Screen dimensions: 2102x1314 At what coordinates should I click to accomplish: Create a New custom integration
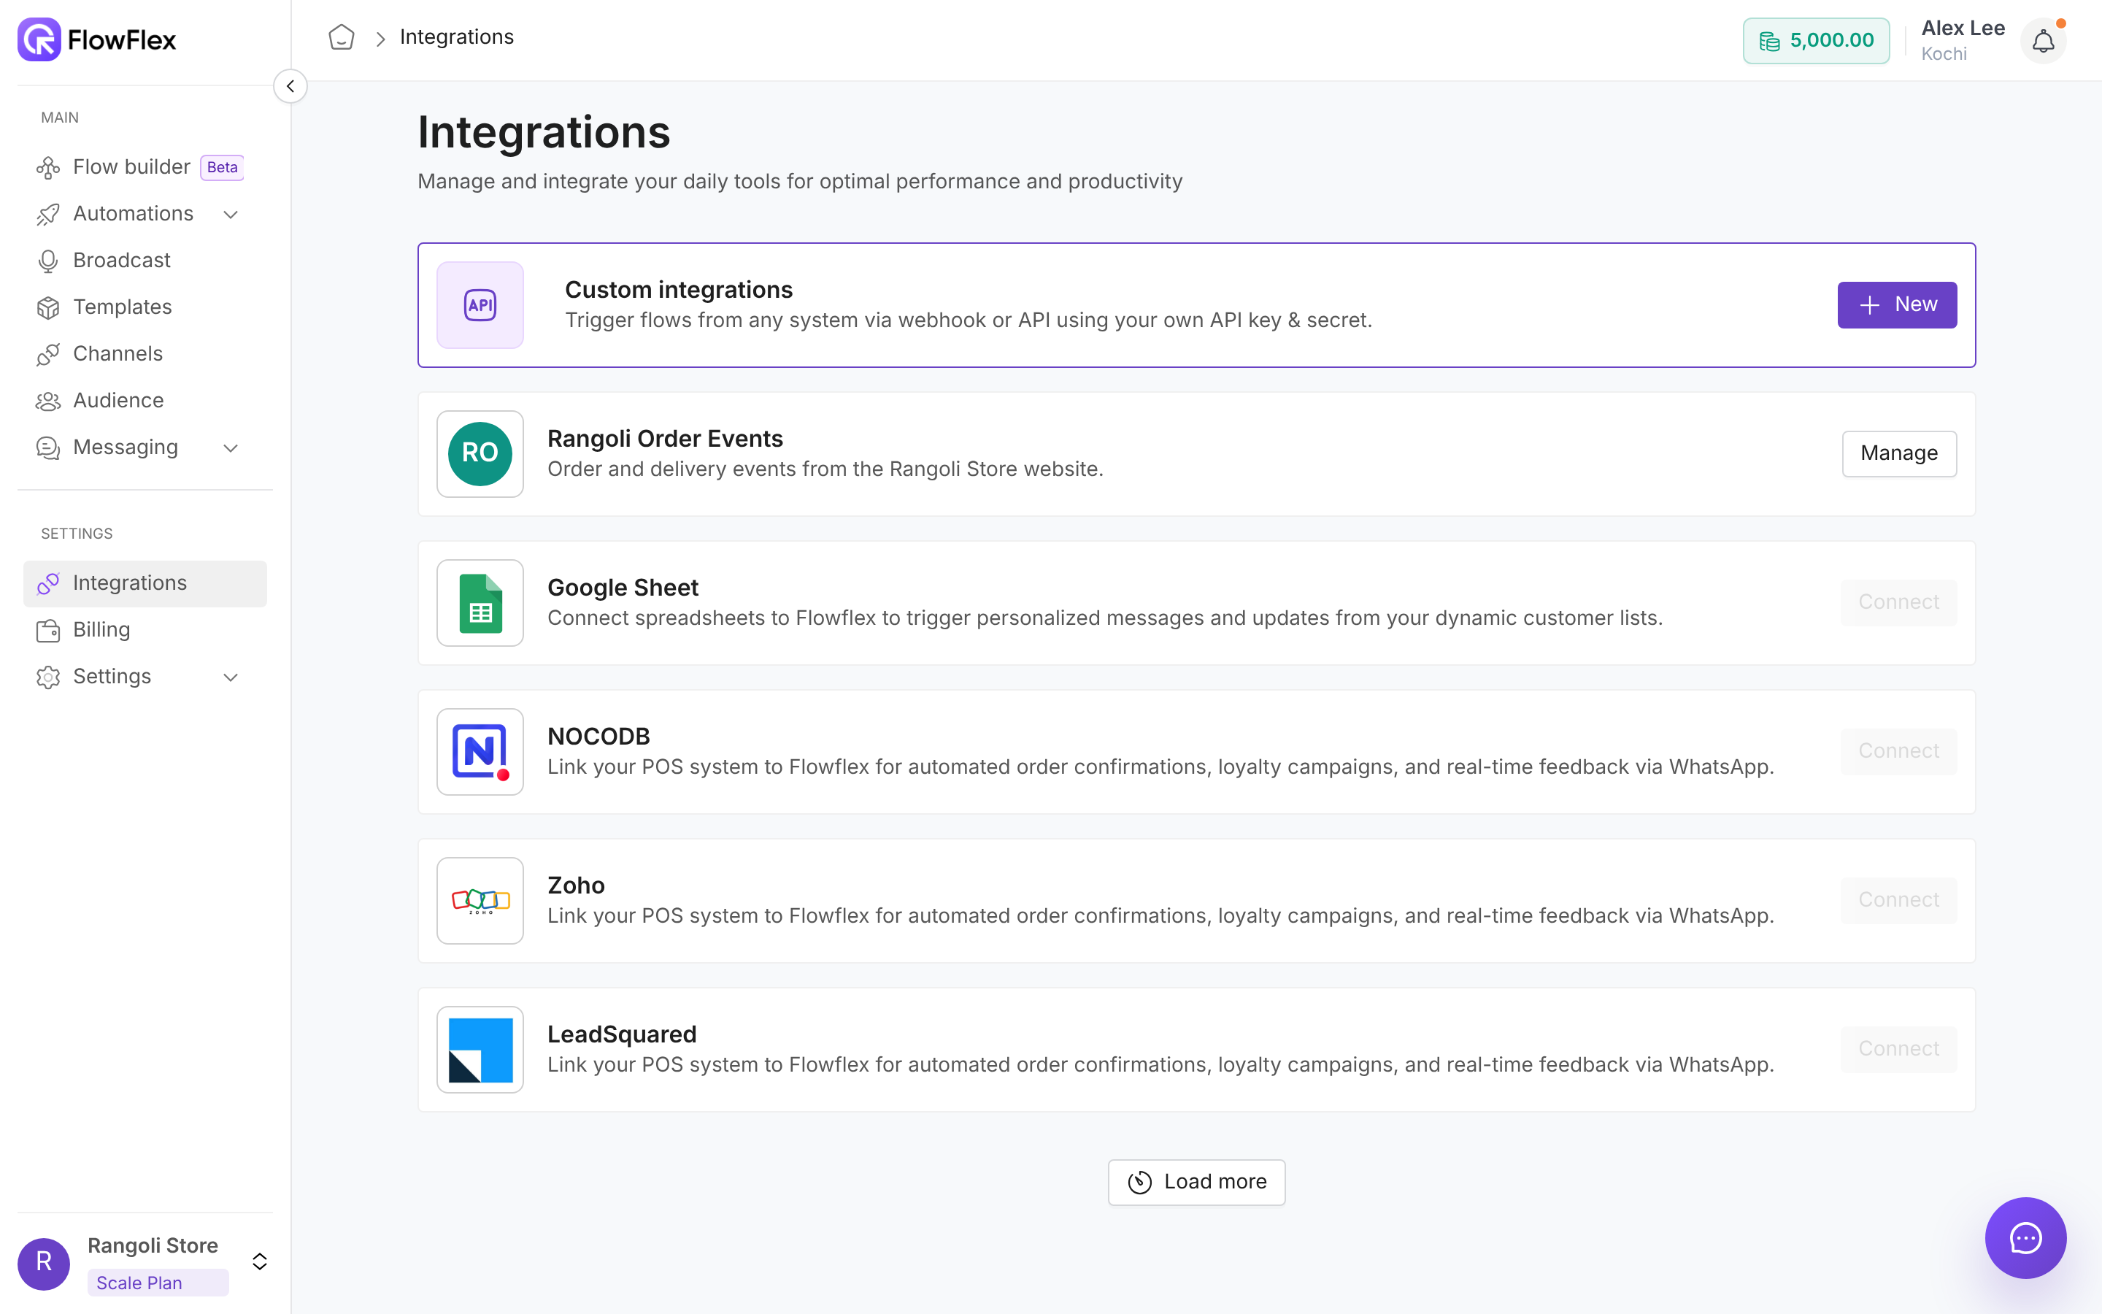pos(1897,305)
